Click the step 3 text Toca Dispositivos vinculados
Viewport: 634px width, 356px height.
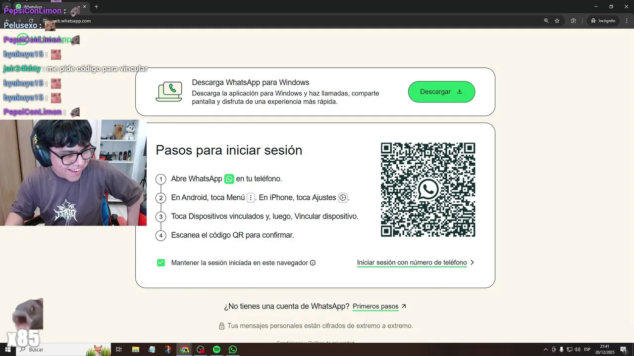264,217
